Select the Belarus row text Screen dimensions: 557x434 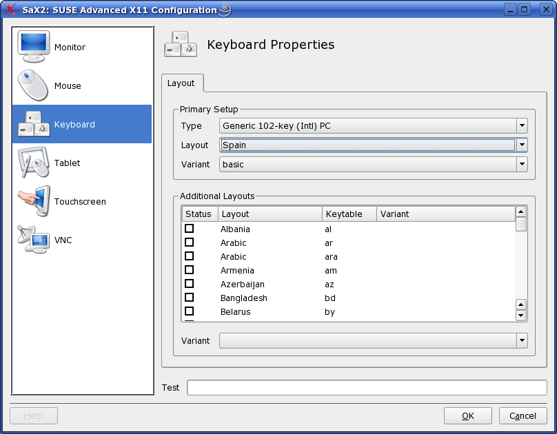(236, 312)
